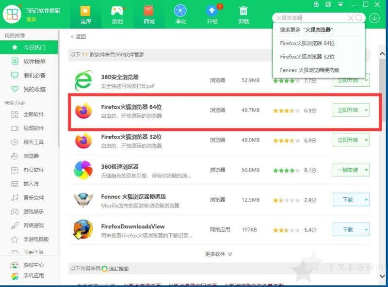The height and width of the screenshot is (287, 388).
Task: Switch to the 游戏 tab
Action: coord(117,15)
